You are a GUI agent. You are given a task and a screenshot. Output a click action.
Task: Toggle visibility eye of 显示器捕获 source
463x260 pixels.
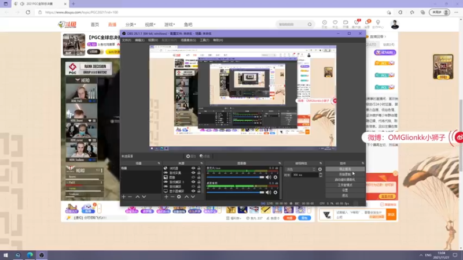[x=193, y=191]
